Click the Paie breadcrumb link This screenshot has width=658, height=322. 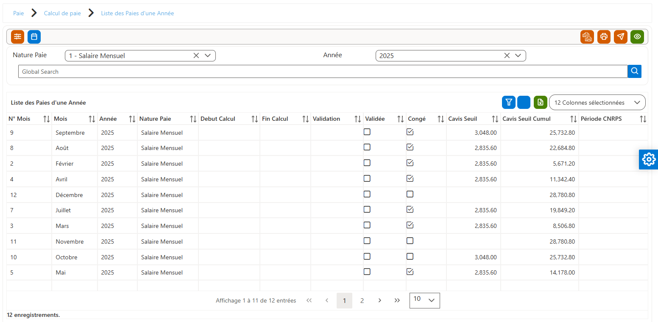tap(19, 13)
